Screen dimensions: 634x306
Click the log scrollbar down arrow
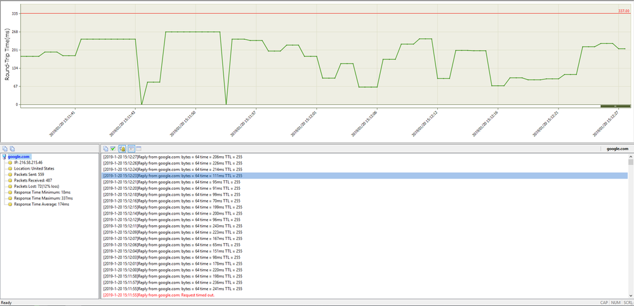pyautogui.click(x=630, y=295)
